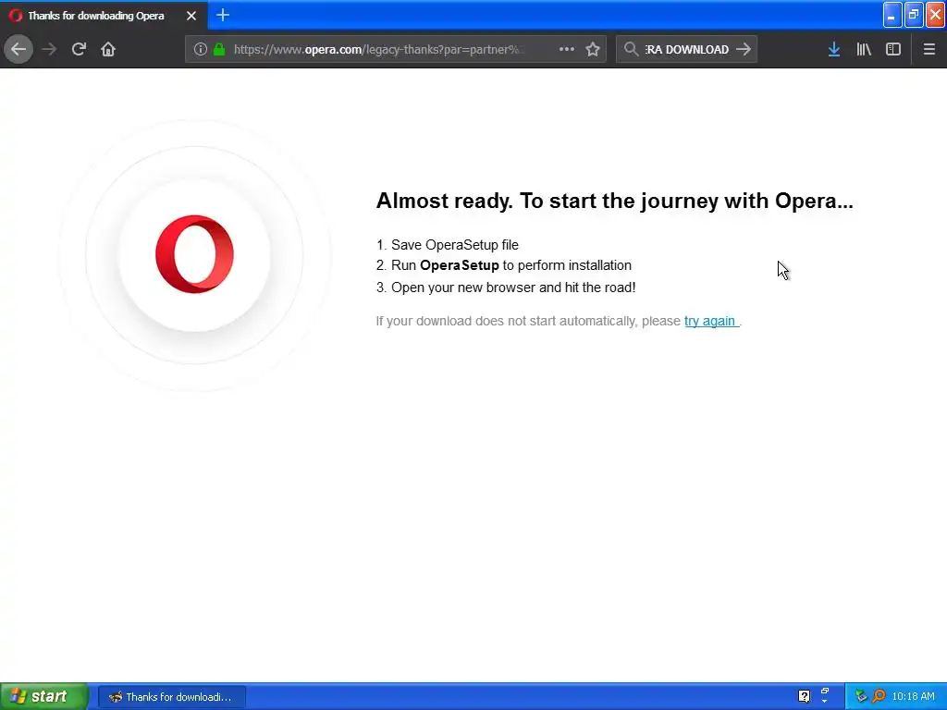The width and height of the screenshot is (947, 710).
Task: Restore down the Firefox window
Action: (x=914, y=15)
